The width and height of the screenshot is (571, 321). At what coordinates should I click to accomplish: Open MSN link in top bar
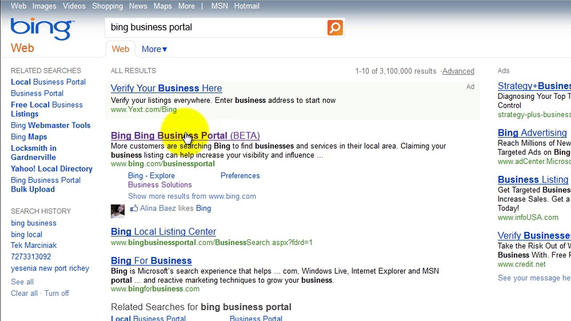click(219, 6)
